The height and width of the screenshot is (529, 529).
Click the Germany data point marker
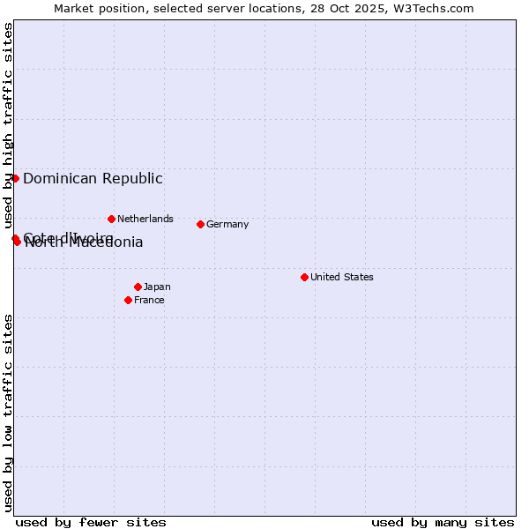pos(200,224)
